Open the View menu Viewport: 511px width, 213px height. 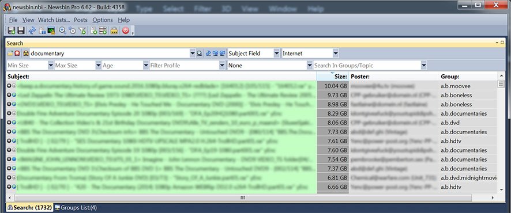[28, 20]
